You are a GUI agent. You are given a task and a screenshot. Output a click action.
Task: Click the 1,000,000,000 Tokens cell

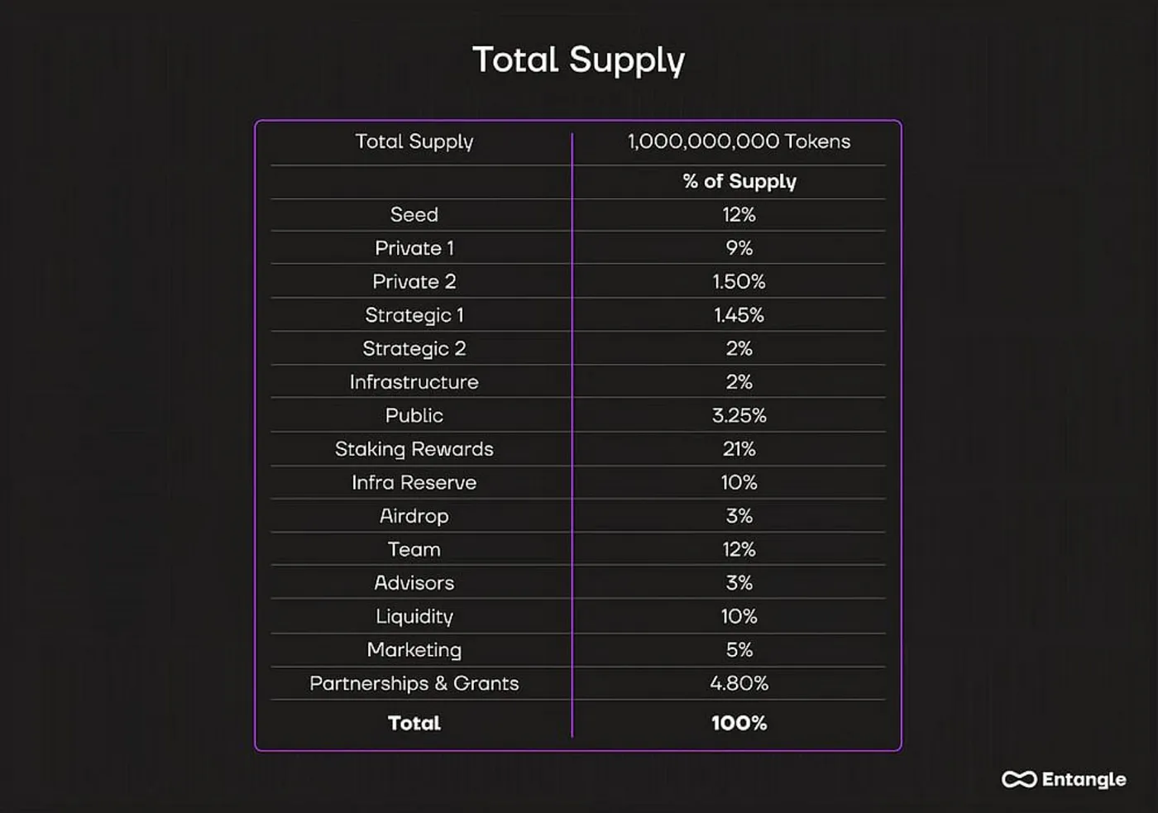739,141
